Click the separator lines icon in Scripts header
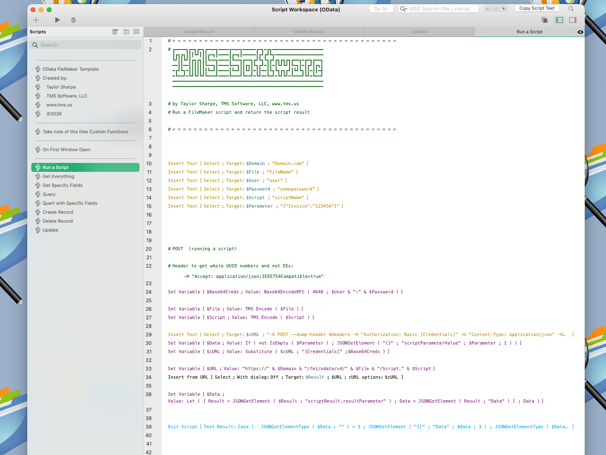The width and height of the screenshot is (606, 455). click(136, 32)
